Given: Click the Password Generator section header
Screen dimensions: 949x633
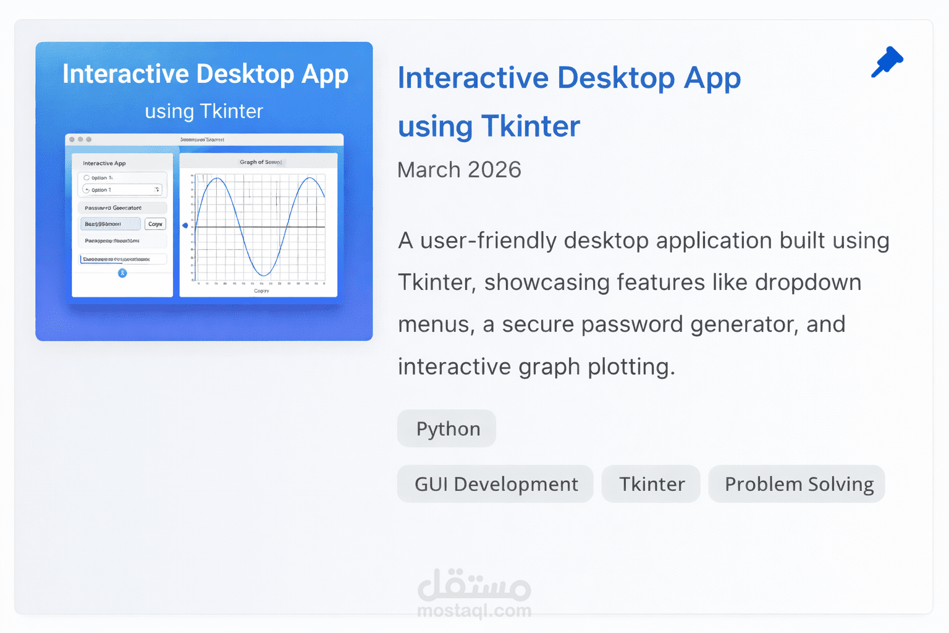Looking at the screenshot, I should (122, 208).
